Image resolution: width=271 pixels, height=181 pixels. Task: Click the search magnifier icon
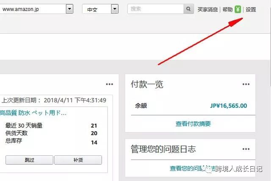pos(189,9)
